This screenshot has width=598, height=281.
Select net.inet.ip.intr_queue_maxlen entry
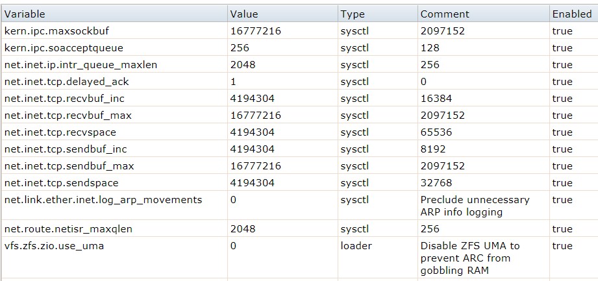81,65
